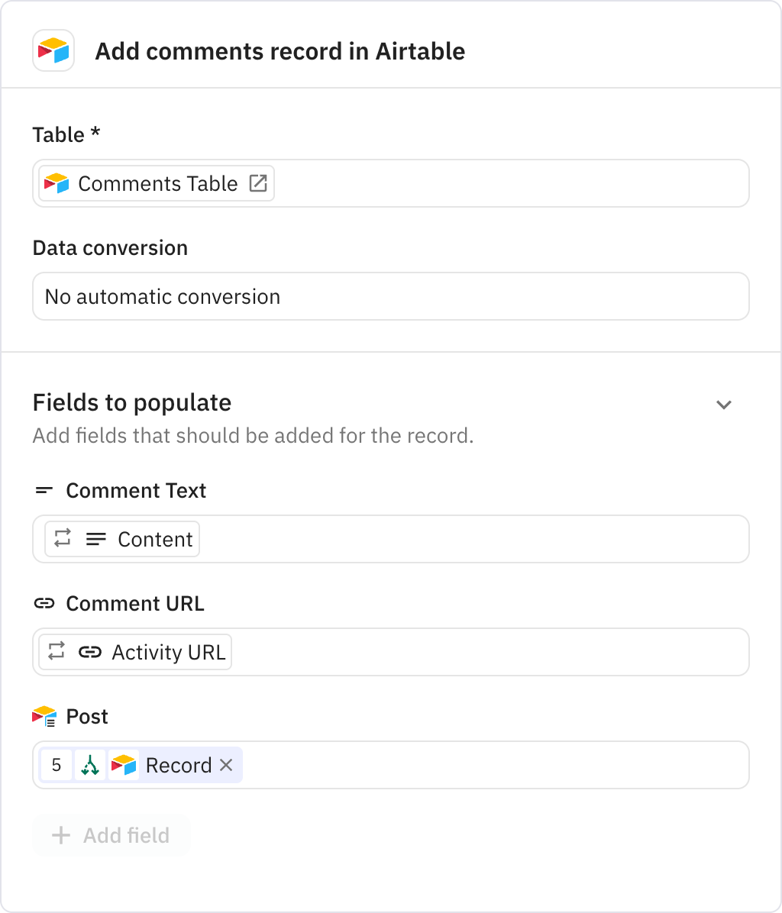Click the text alignment icon beside Comment Text
782x913 pixels.
(44, 490)
